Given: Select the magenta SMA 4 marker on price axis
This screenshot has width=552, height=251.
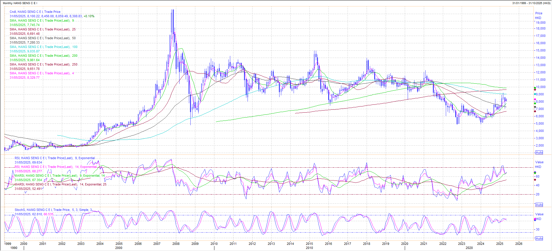Looking at the screenshot, I should [x=535, y=99].
